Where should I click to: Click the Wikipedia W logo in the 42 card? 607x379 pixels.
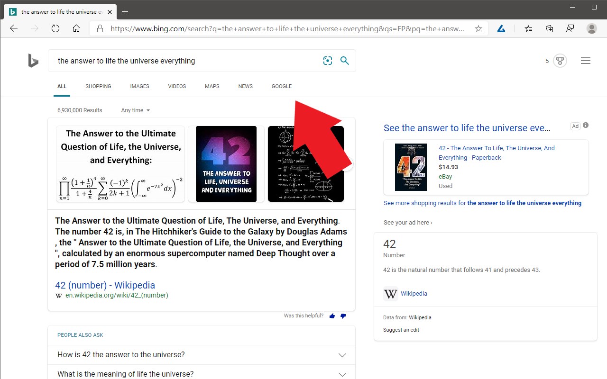390,294
